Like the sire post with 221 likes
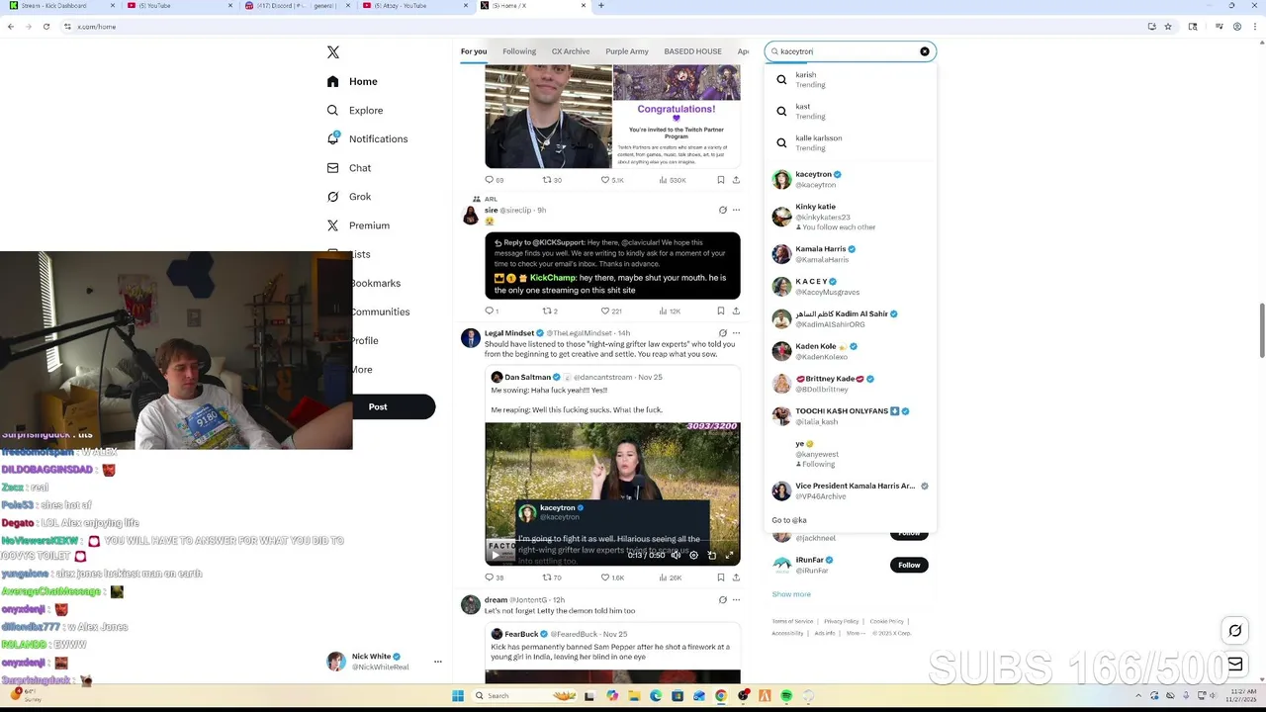Screen dimensions: 1266x712 pyautogui.click(x=606, y=311)
